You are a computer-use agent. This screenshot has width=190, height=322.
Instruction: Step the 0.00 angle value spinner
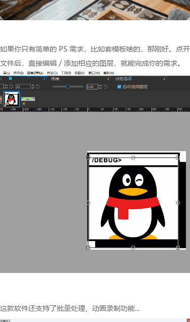click(100, 86)
